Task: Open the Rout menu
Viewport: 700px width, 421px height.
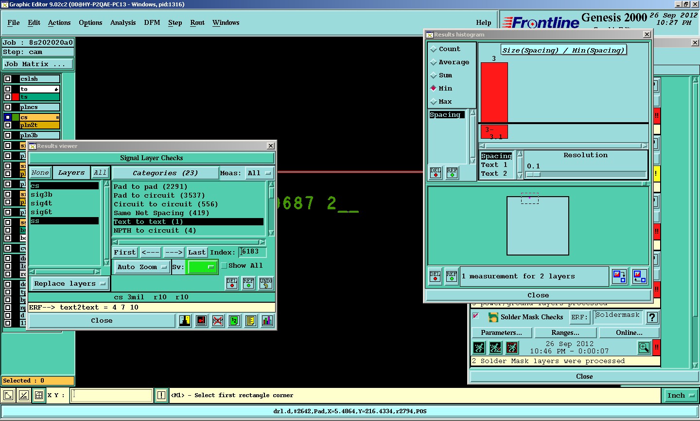Action: tap(197, 23)
